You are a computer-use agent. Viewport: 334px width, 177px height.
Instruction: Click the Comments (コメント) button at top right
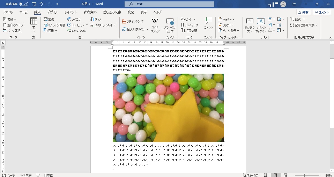[x=321, y=12]
